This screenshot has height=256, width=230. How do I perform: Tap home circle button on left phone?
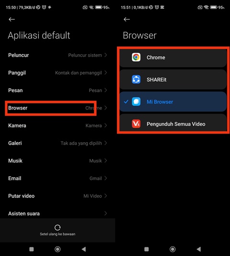[x=57, y=249]
